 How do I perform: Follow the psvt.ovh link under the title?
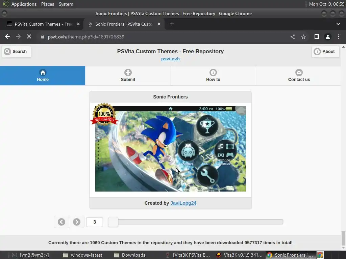pos(170,59)
